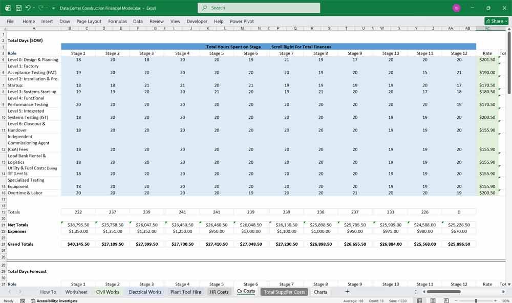Click the horizontal scrollbar thumb
Screen dimensions: 512x303
coord(443,292)
